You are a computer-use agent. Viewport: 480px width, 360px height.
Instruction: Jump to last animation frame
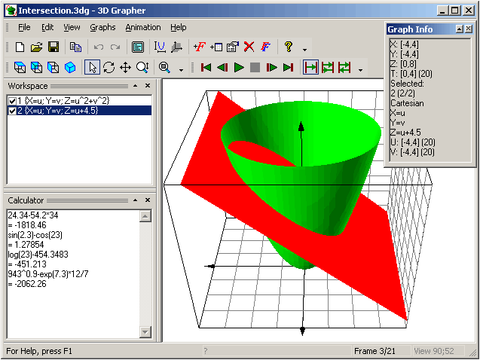[x=288, y=67]
